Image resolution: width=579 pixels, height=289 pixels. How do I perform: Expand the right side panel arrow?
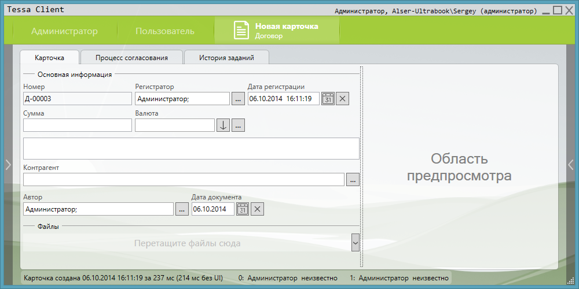pyautogui.click(x=570, y=165)
